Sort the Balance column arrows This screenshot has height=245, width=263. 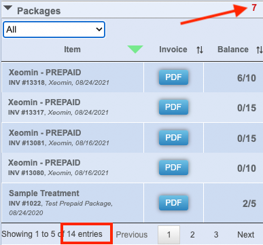point(260,50)
